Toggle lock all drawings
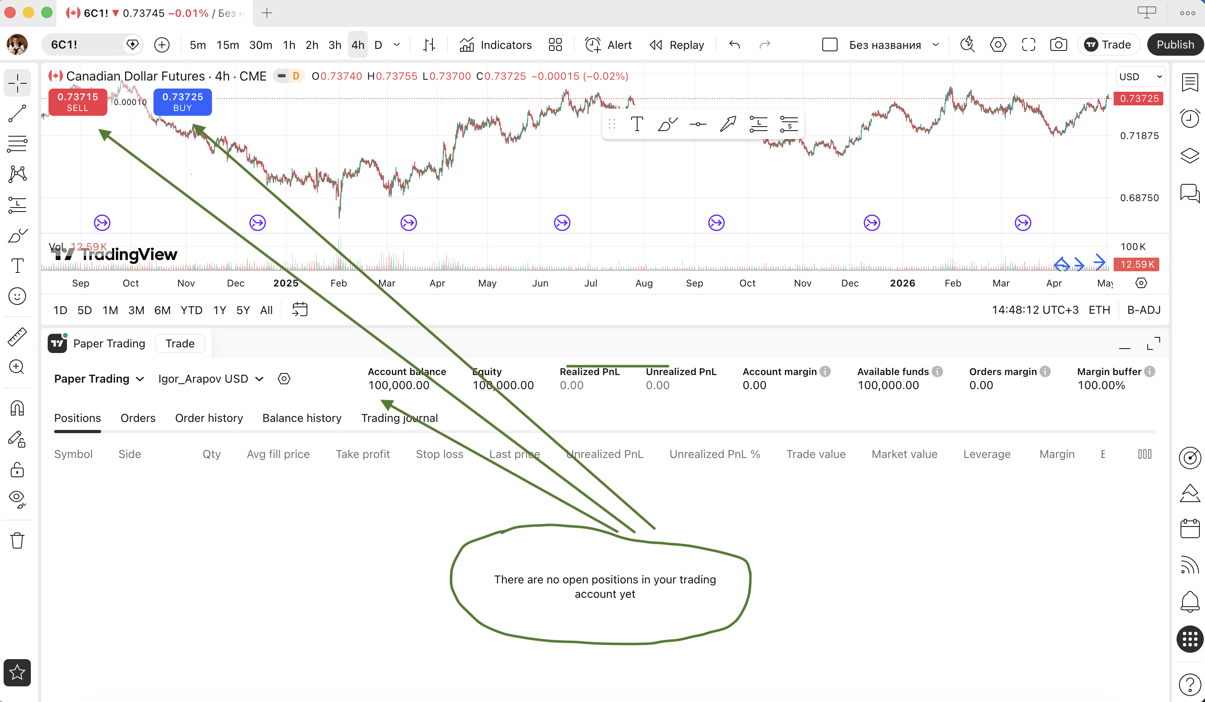 point(17,470)
